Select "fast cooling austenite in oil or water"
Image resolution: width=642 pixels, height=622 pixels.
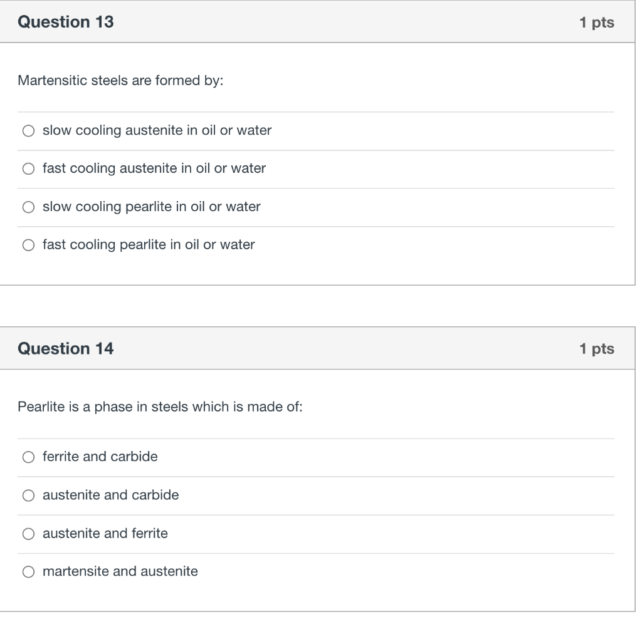click(28, 168)
